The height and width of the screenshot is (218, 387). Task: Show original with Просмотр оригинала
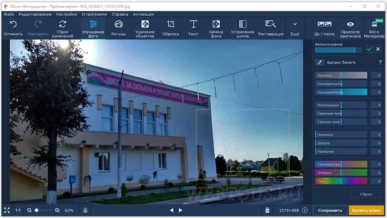350,29
